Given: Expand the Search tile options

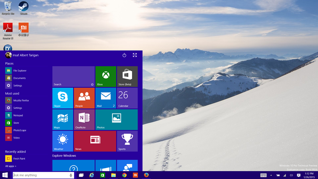Looking at the screenshot, I should (x=92, y=84).
